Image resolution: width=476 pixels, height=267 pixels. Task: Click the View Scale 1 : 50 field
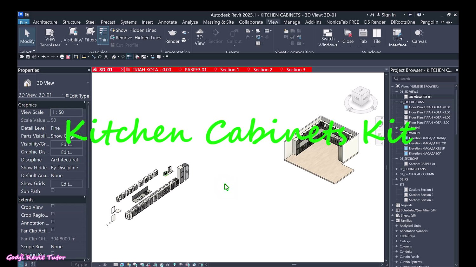click(x=67, y=112)
